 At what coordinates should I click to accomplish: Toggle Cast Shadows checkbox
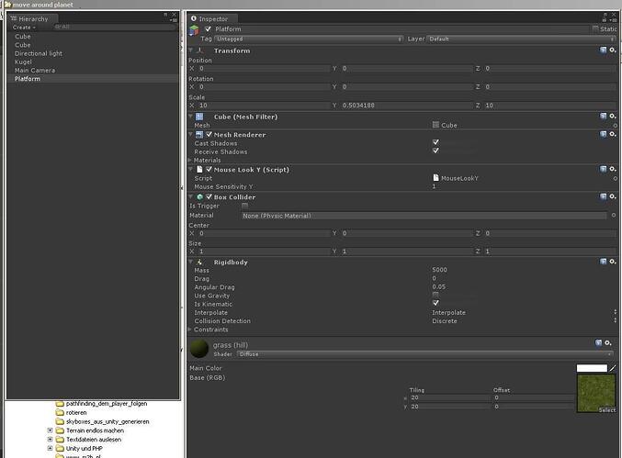(x=435, y=142)
